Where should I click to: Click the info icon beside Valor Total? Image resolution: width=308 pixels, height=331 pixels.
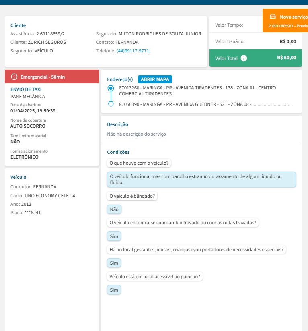click(244, 58)
